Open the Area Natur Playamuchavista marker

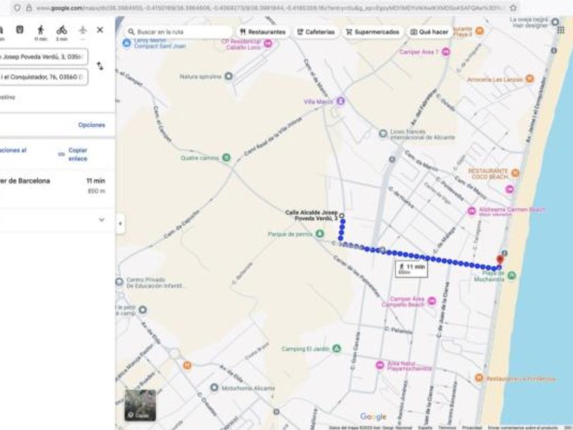pos(380,365)
